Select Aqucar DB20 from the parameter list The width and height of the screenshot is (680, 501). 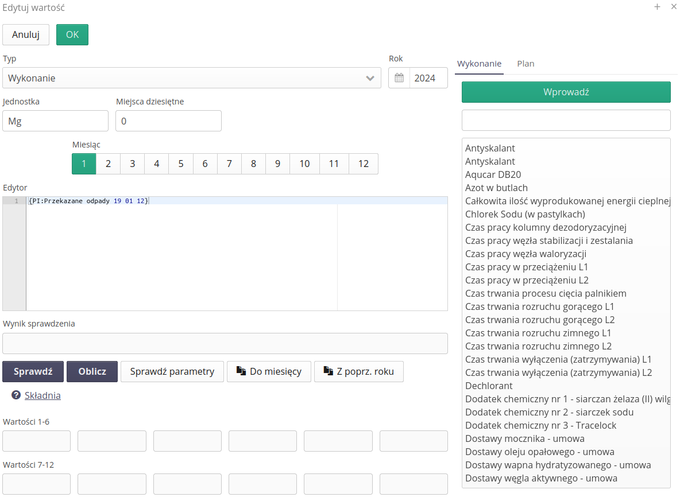pos(493,174)
